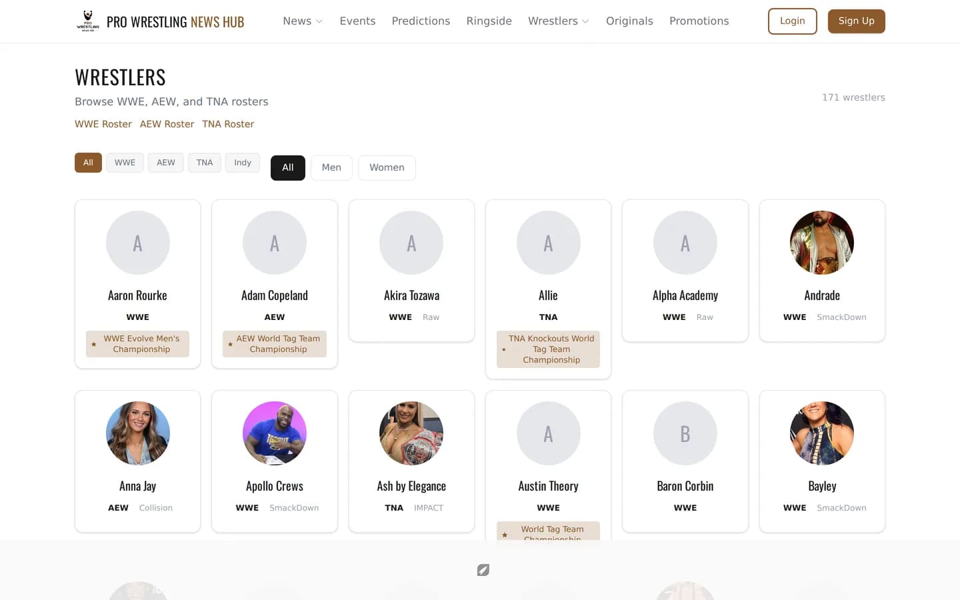
Task: Click Adam Copeland's placeholder avatar
Action: [x=275, y=243]
